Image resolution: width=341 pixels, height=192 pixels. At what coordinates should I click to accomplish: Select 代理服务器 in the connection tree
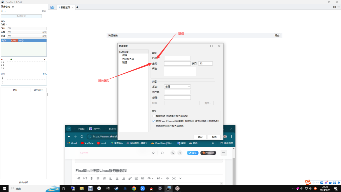128,59
